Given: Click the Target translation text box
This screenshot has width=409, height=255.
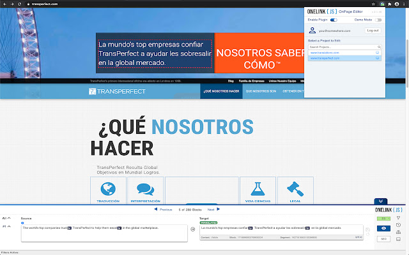Looking at the screenshot, I should (281, 230).
